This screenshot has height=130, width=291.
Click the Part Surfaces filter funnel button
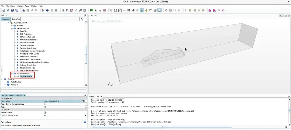coord(83,101)
